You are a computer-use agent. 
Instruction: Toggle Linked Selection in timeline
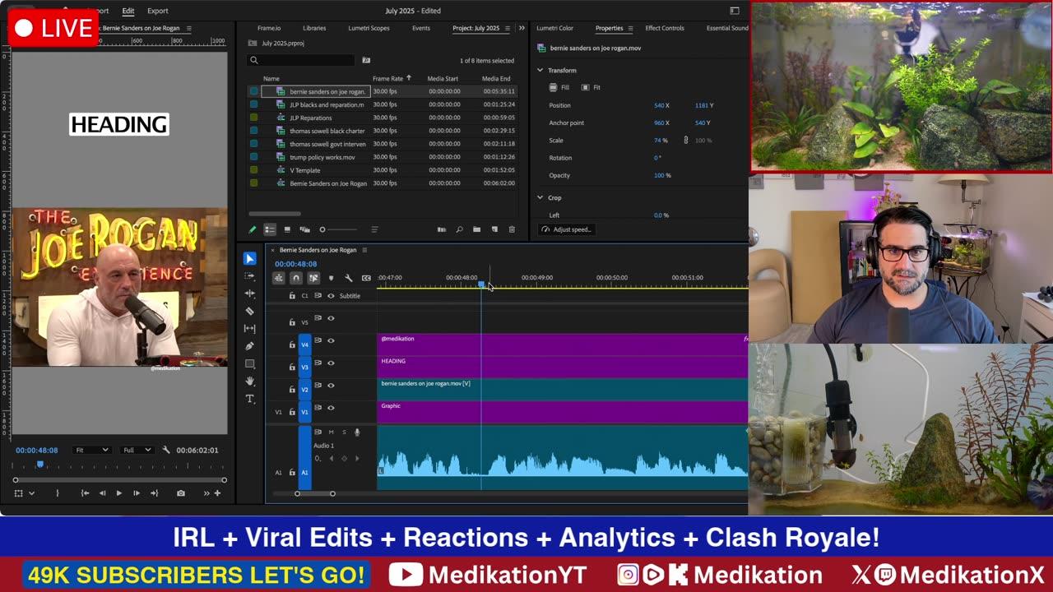click(x=313, y=278)
